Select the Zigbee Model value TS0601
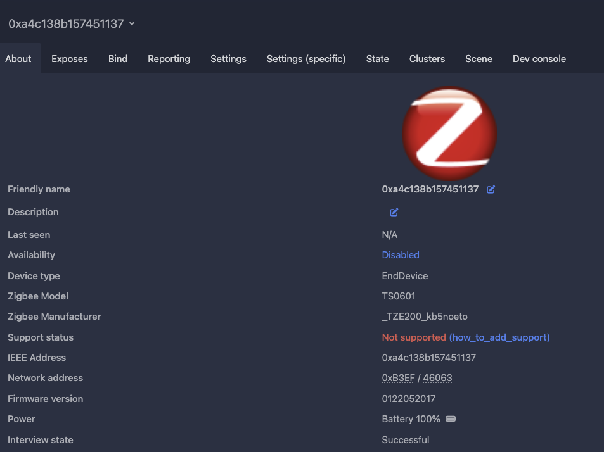 [399, 296]
